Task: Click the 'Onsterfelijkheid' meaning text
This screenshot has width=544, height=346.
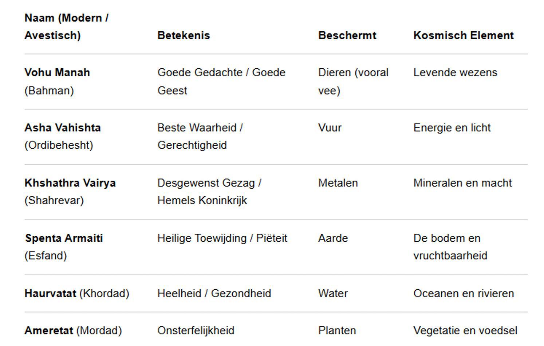Action: [196, 330]
